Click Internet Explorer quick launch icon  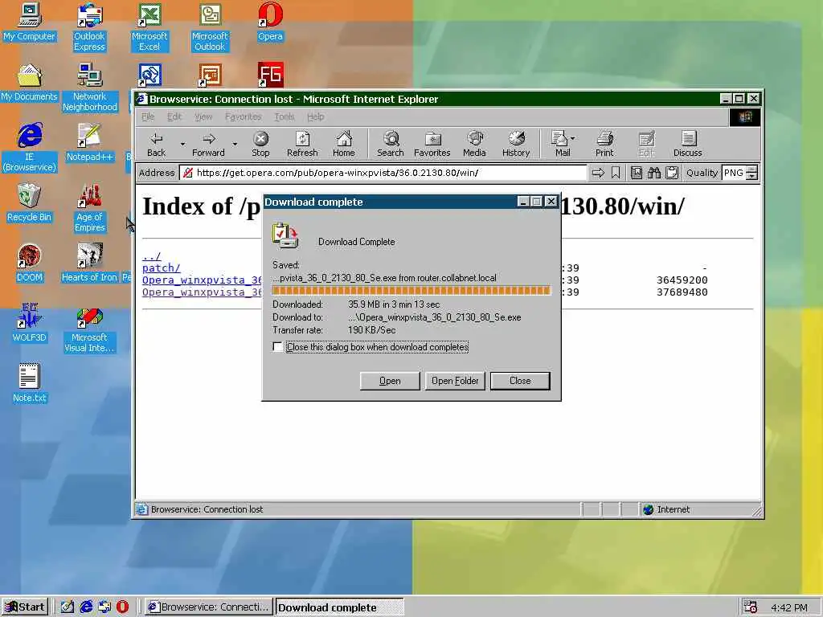point(86,607)
